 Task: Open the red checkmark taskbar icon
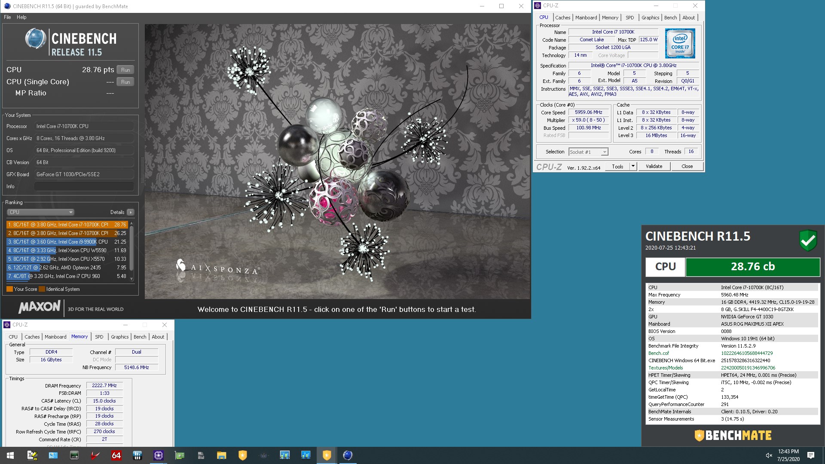(95, 455)
